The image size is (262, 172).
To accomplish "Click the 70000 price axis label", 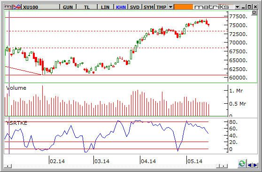I will click(x=238, y=43).
